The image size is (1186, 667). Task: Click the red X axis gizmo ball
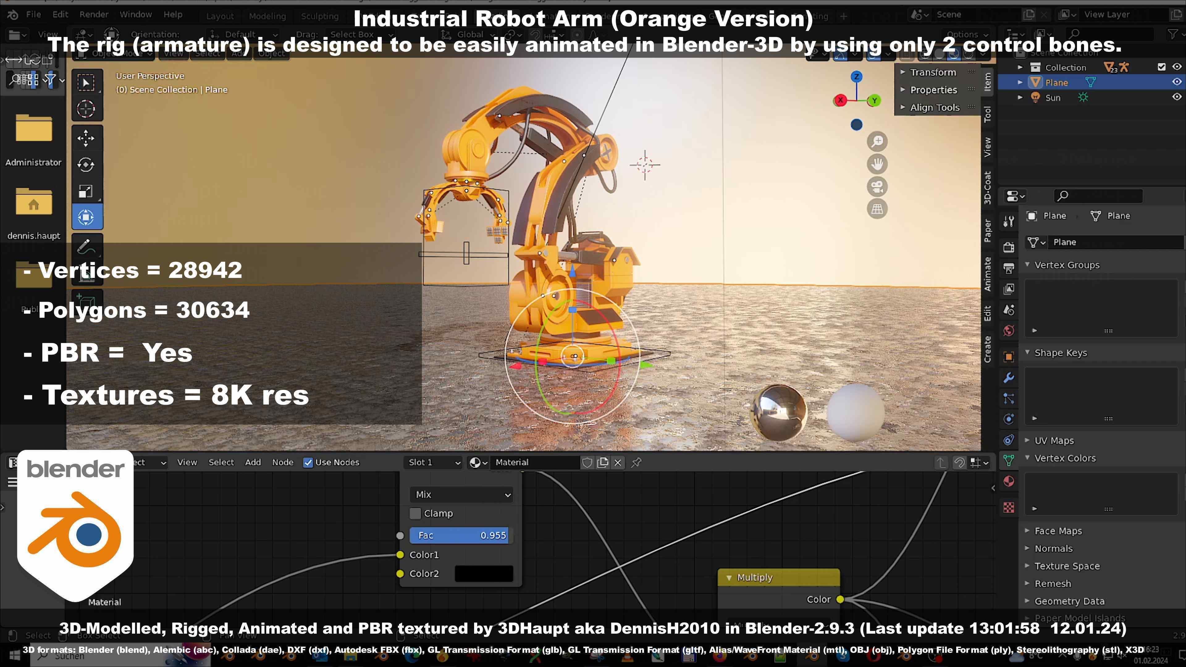coord(840,100)
